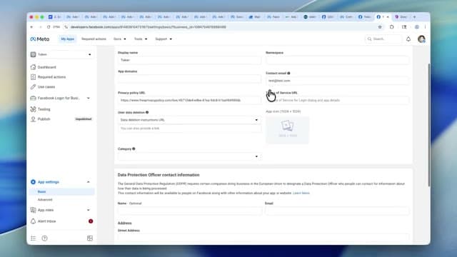Select Basic under App settings
The height and width of the screenshot is (257, 457).
(41, 192)
